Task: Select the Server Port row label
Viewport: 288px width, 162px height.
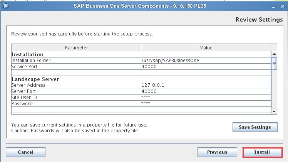Action: coord(23,91)
